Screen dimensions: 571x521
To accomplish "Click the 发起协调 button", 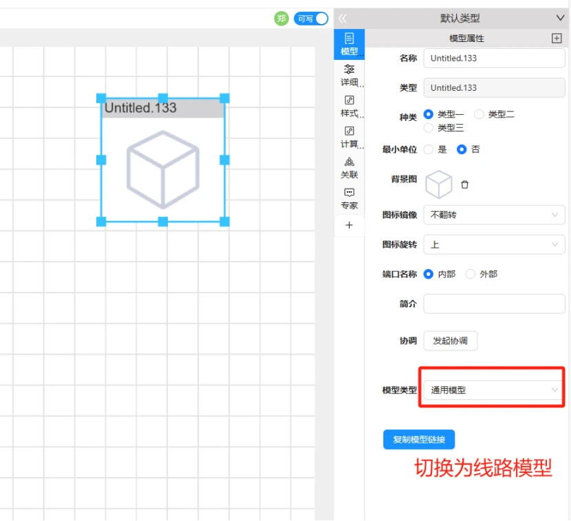I will pos(451,341).
